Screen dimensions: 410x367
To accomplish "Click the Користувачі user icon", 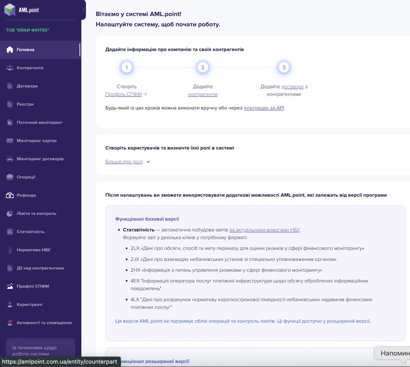I will click(x=10, y=305).
